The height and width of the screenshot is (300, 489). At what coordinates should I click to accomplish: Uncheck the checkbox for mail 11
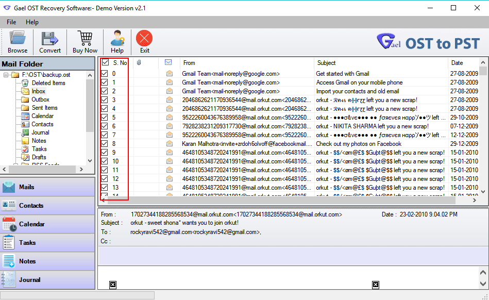pyautogui.click(x=105, y=170)
